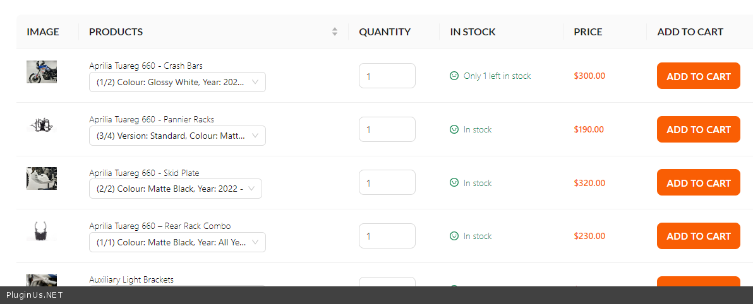This screenshot has height=304, width=753.
Task: Click the Products column sort arrows icon
Action: (x=335, y=32)
